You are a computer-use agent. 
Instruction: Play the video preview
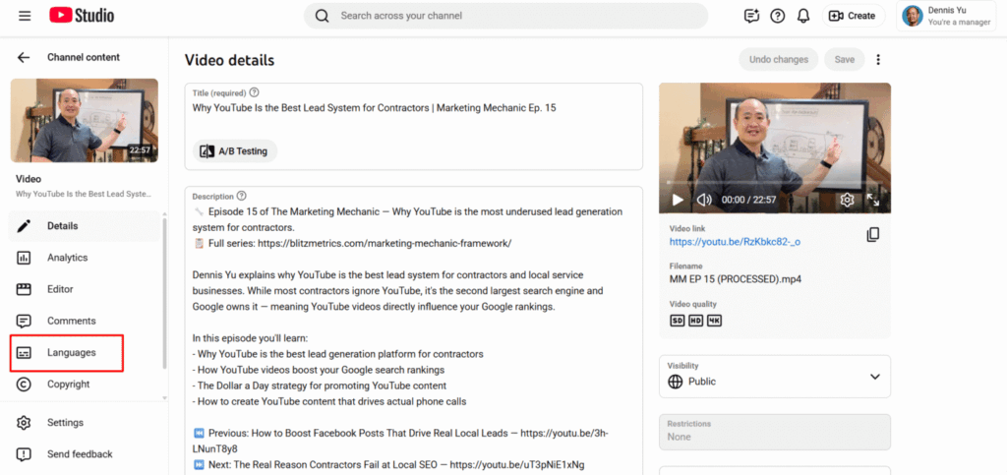click(678, 200)
